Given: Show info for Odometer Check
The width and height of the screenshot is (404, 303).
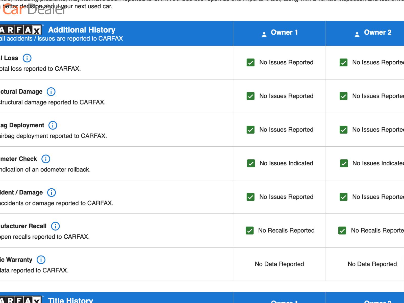Looking at the screenshot, I should (46, 159).
